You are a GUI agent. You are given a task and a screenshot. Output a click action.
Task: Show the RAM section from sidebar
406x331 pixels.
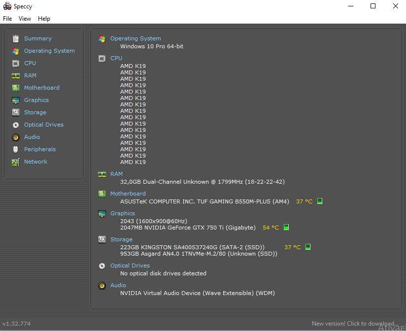(30, 75)
